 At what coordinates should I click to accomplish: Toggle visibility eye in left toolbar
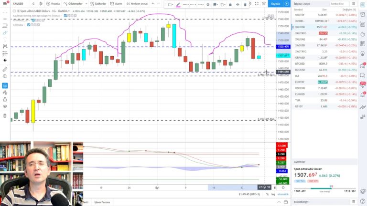click(x=5, y=106)
